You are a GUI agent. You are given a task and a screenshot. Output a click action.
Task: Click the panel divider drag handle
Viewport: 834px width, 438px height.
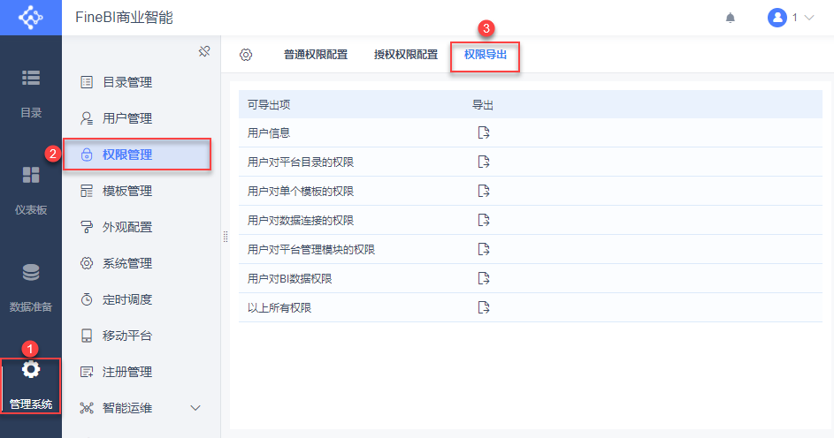tap(226, 237)
